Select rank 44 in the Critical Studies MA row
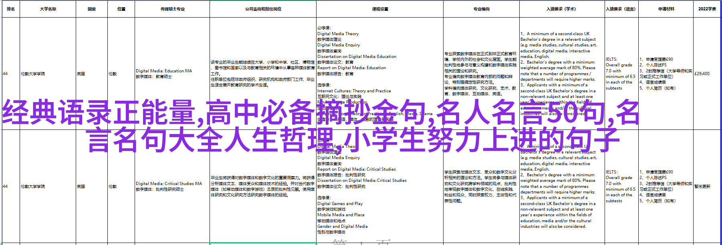 tap(11, 186)
